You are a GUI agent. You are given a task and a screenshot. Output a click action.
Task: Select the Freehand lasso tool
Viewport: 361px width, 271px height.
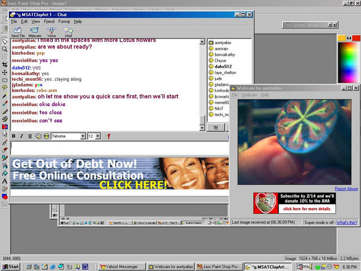[x=5, y=88]
